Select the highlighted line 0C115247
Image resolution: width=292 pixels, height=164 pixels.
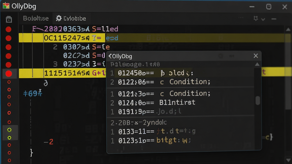click(x=152, y=38)
